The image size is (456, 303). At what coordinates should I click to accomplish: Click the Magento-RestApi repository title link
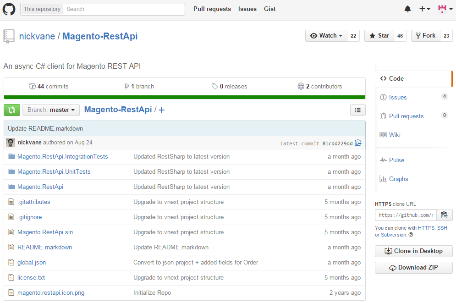100,36
